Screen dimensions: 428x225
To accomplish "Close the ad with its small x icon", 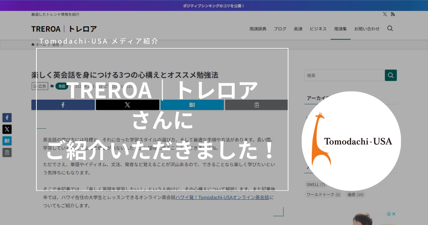I will [394, 214].
